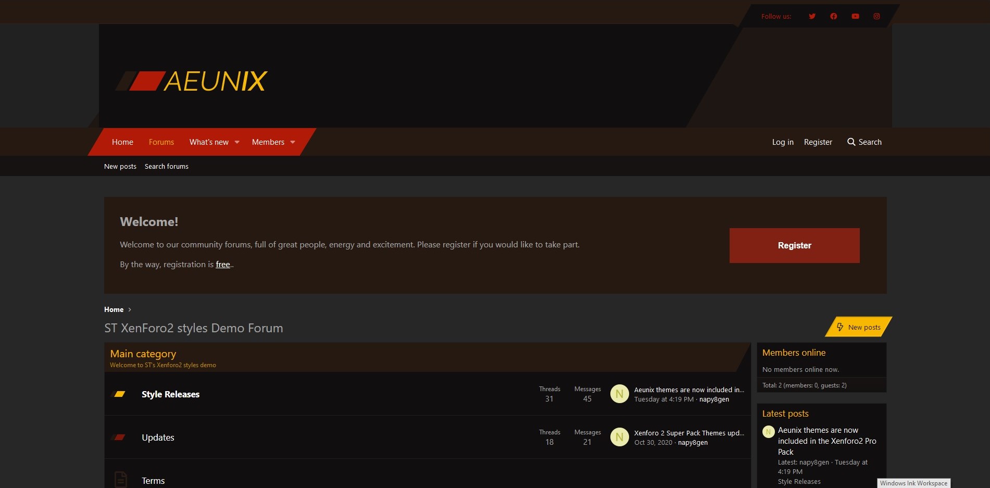This screenshot has width=990, height=488.
Task: Open the Style Releases forum
Action: click(x=171, y=394)
